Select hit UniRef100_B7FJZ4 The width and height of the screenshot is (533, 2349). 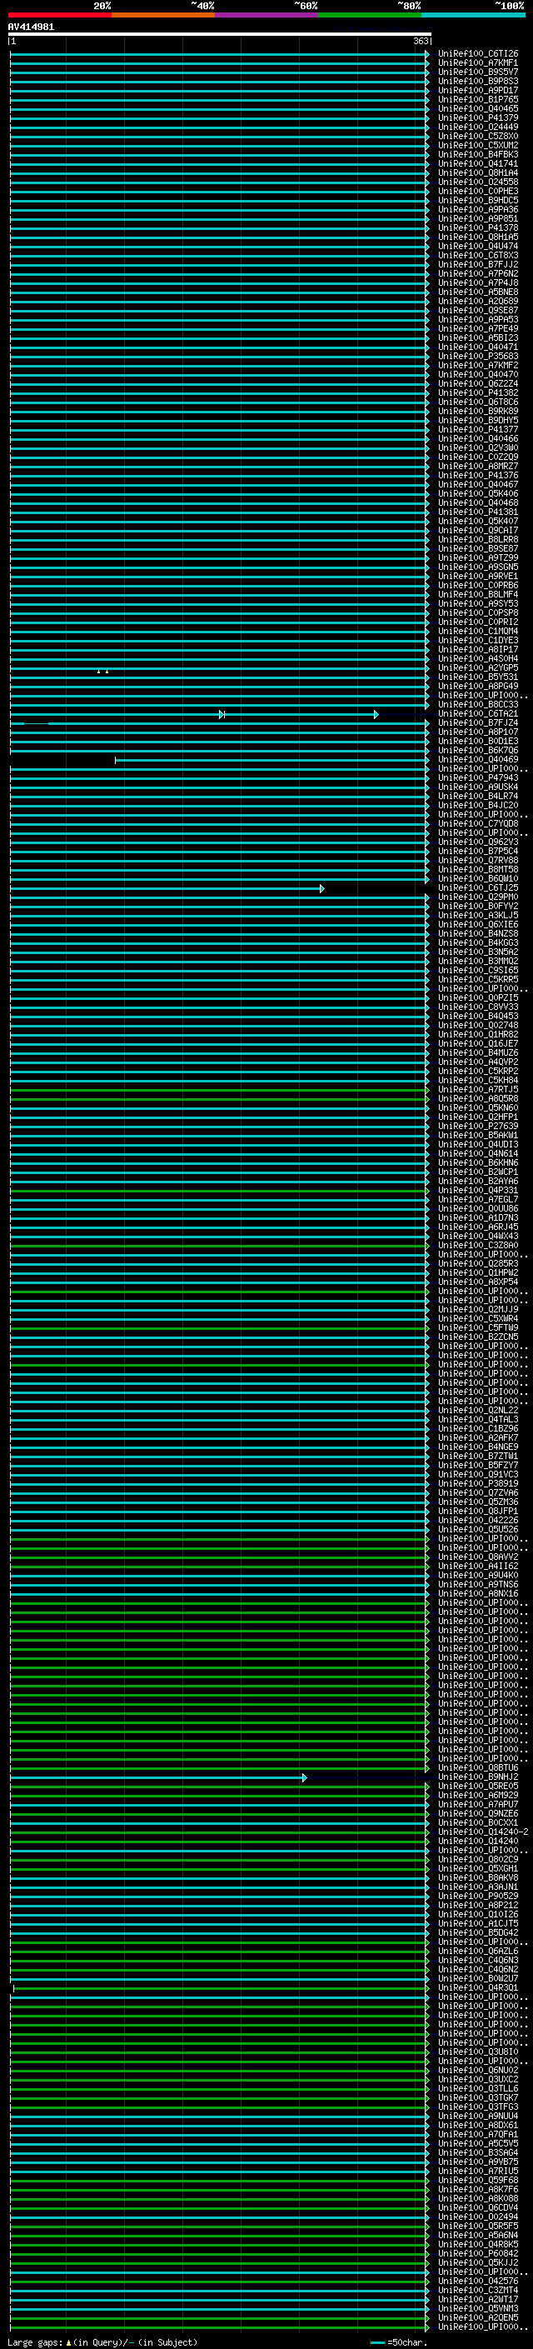point(477,723)
